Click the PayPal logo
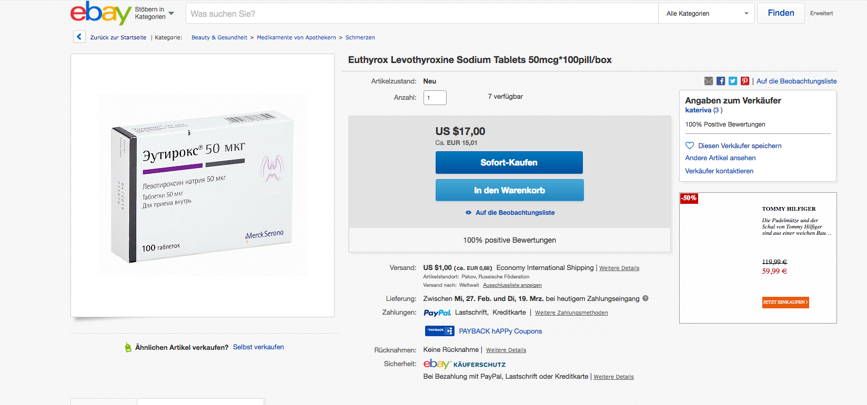Image resolution: width=867 pixels, height=405 pixels. pos(437,313)
